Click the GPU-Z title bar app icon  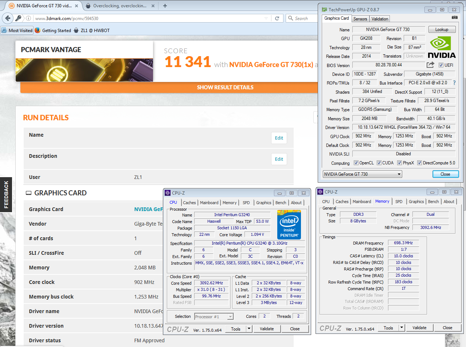[324, 9]
